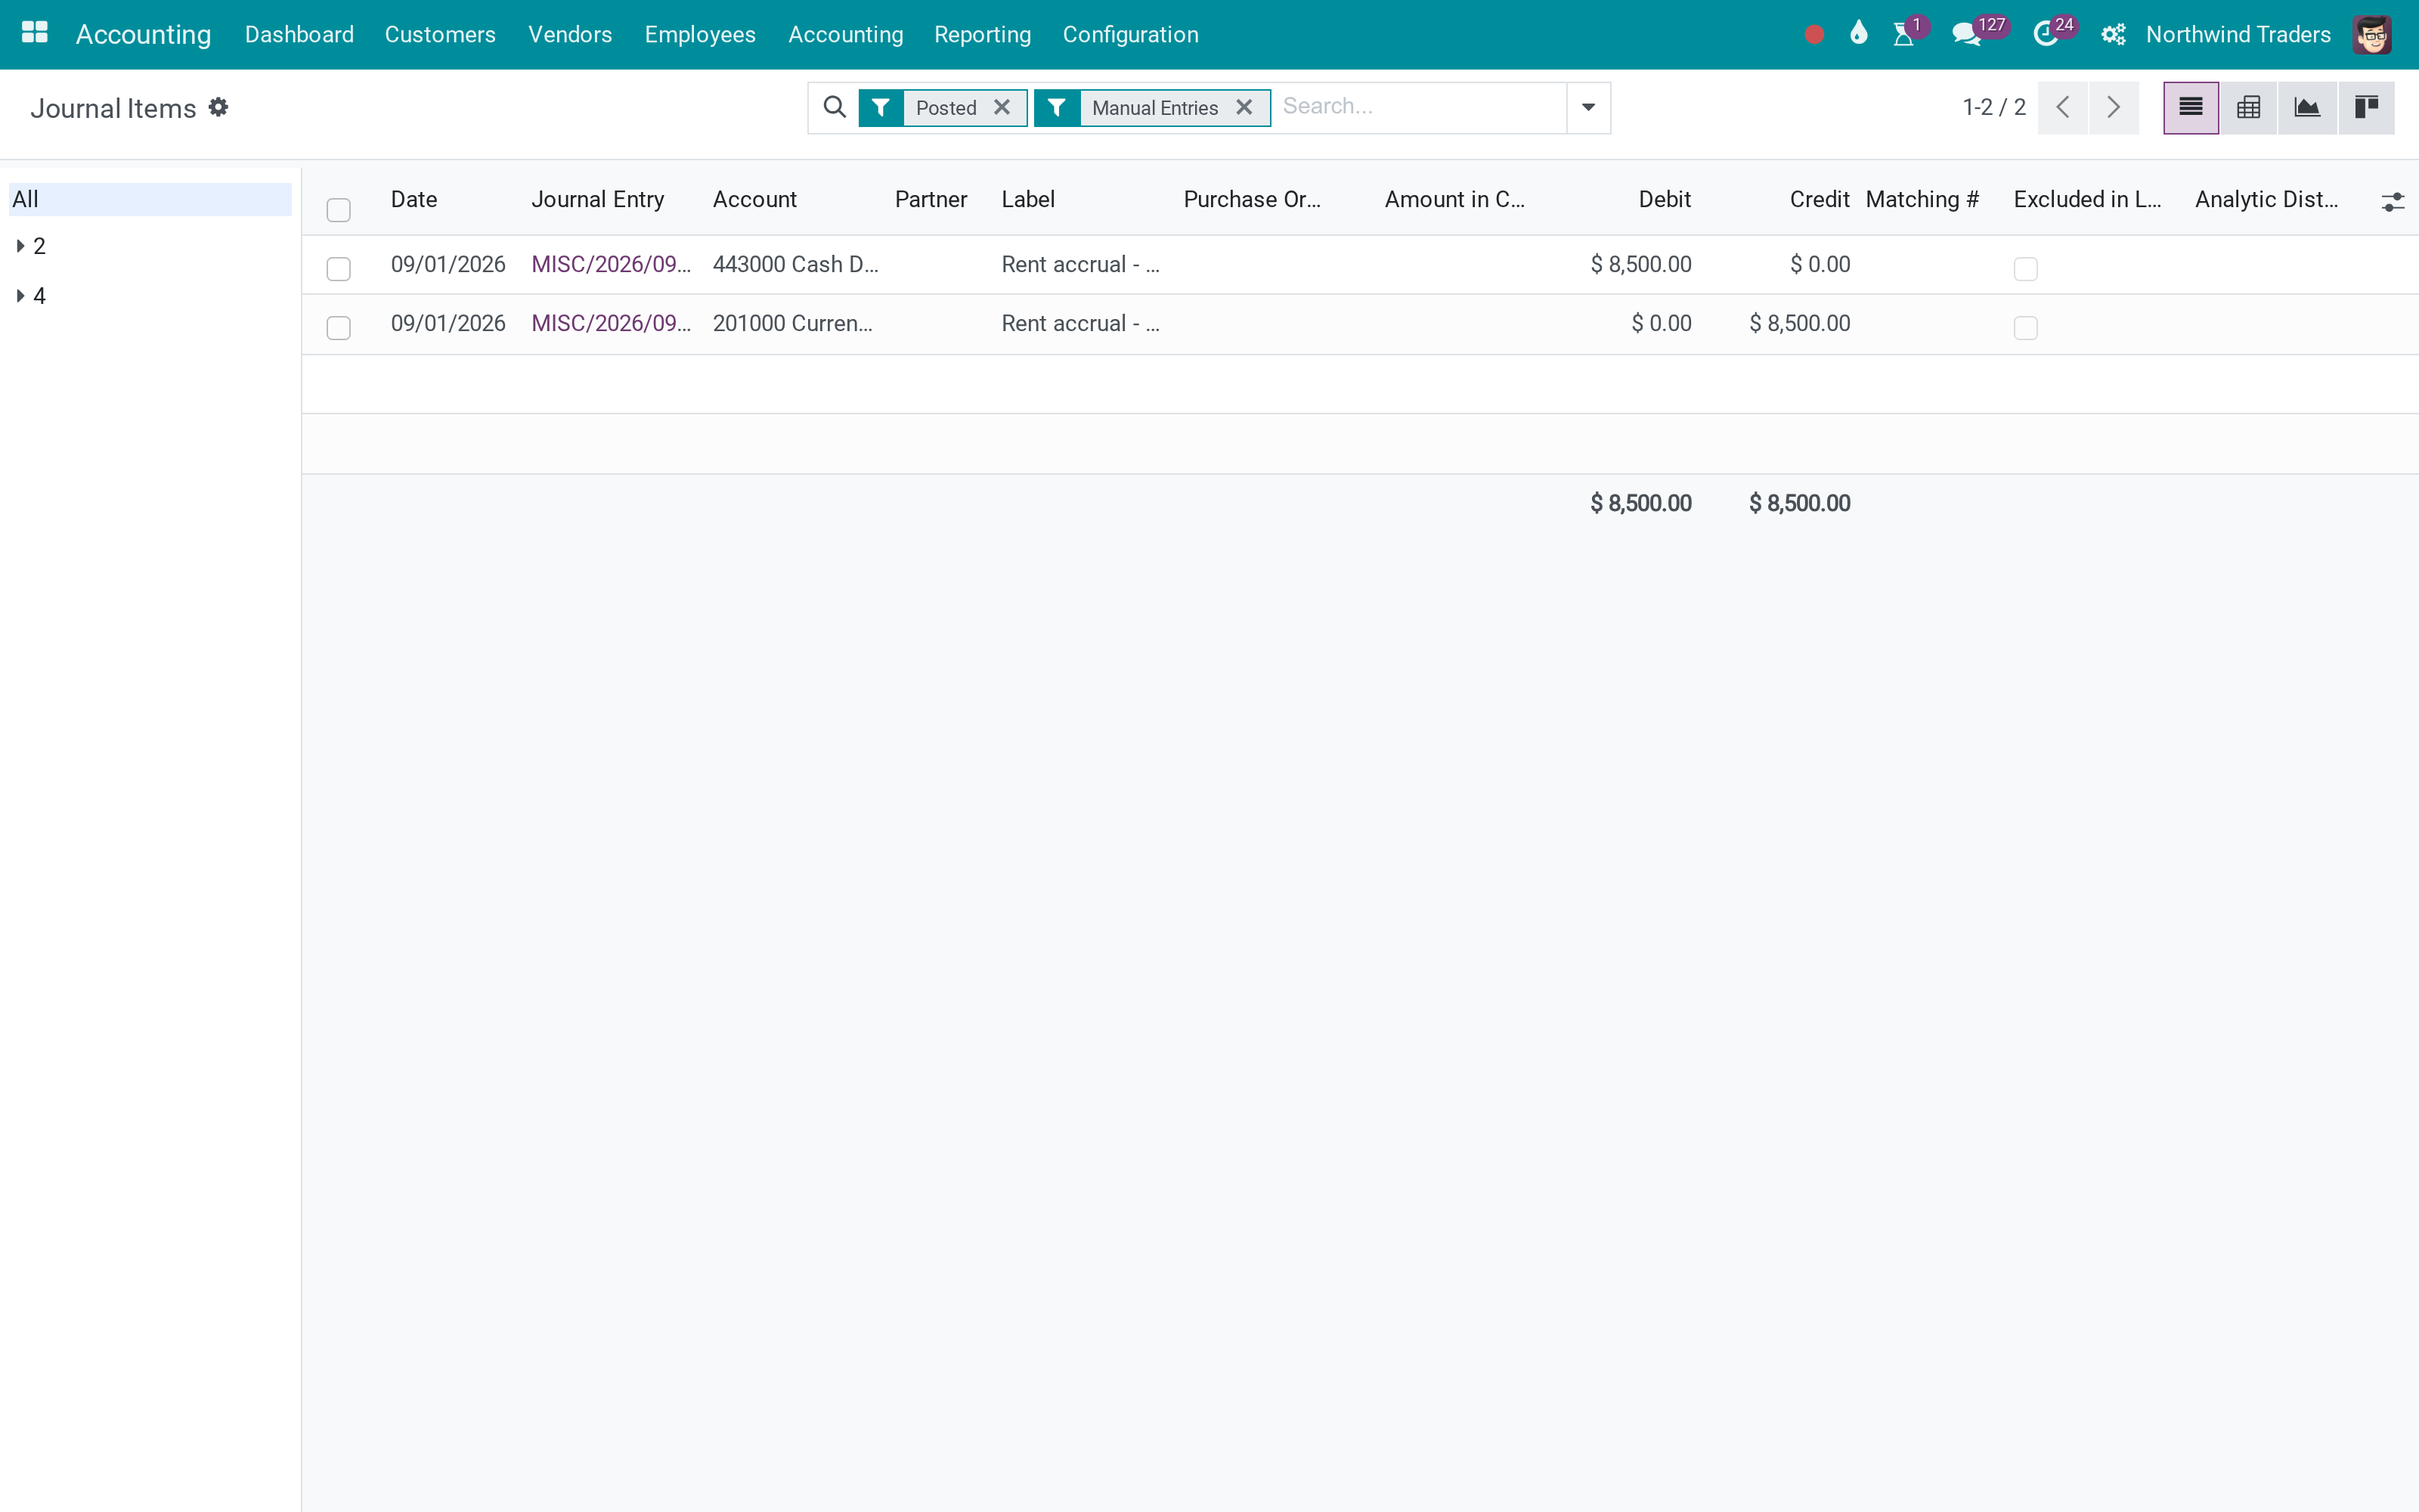Open Journal Items gear actions menu
Screen dimensions: 2419x1512
pos(218,107)
